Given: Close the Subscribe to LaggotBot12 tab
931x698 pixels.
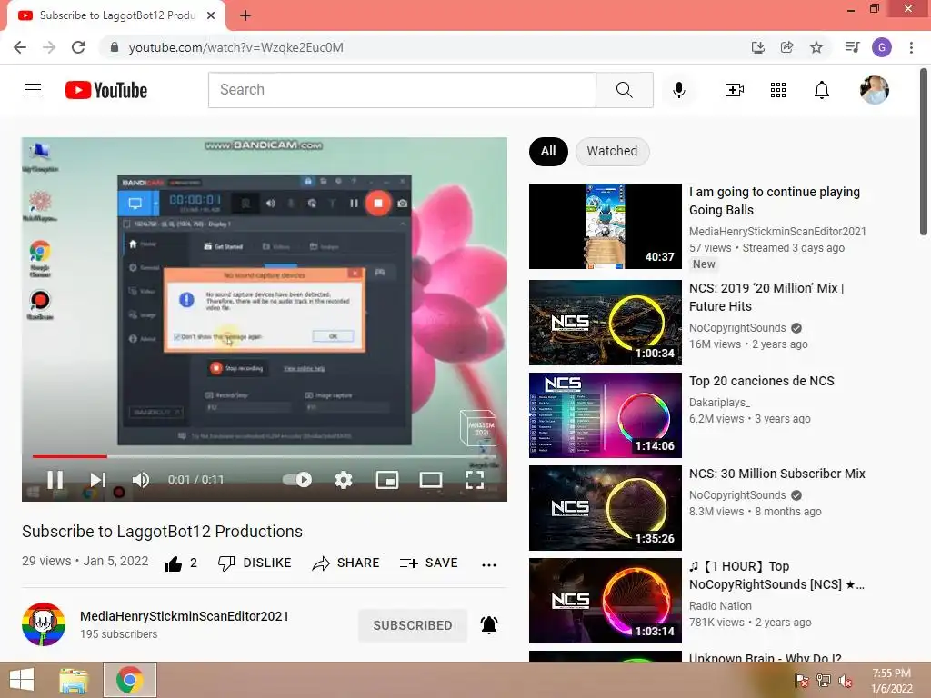Looking at the screenshot, I should [x=210, y=15].
